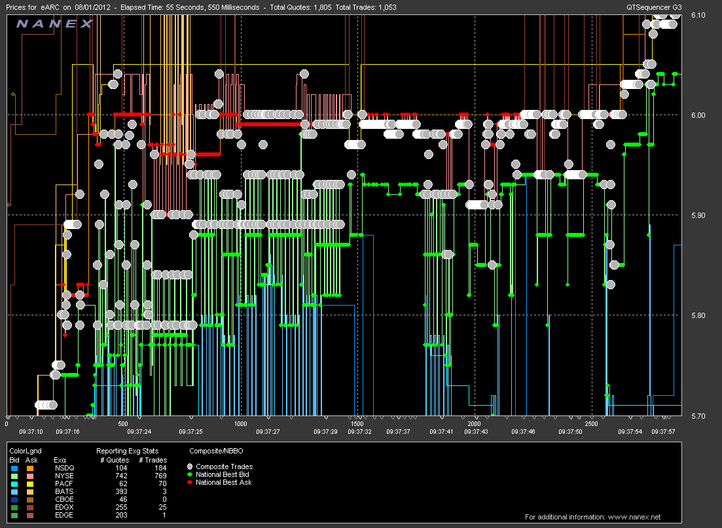Click the Composite Trades gray legend dot

click(191, 466)
